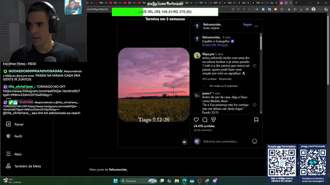View the 34.478 curtidas list
The width and height of the screenshot is (330, 185).
click(204, 126)
